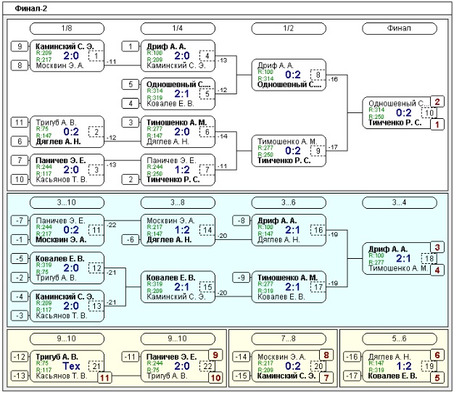Viewport: 454px width, 393px height.
Task: Click the "-16" box beside Дяглев in 5...6
Action: click(x=352, y=357)
